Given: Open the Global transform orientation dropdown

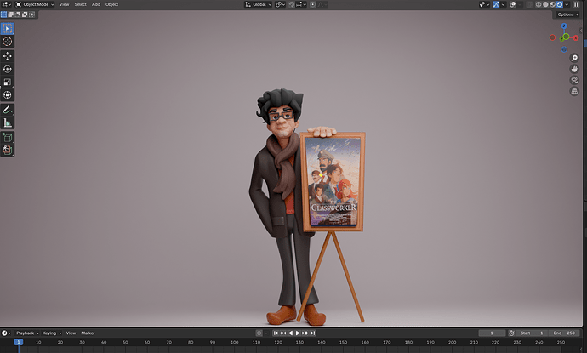Looking at the screenshot, I should pyautogui.click(x=258, y=4).
